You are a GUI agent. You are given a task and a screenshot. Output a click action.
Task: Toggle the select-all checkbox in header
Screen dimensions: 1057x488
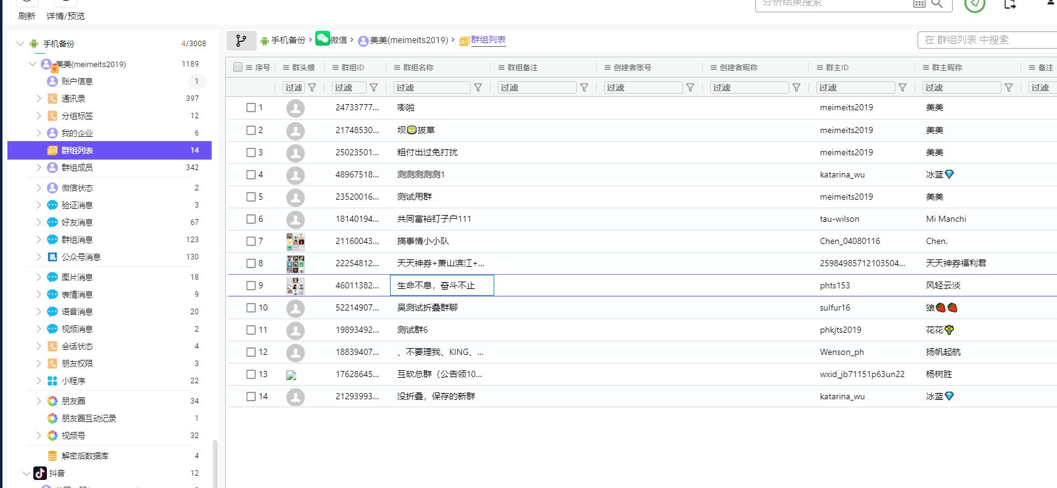point(238,67)
